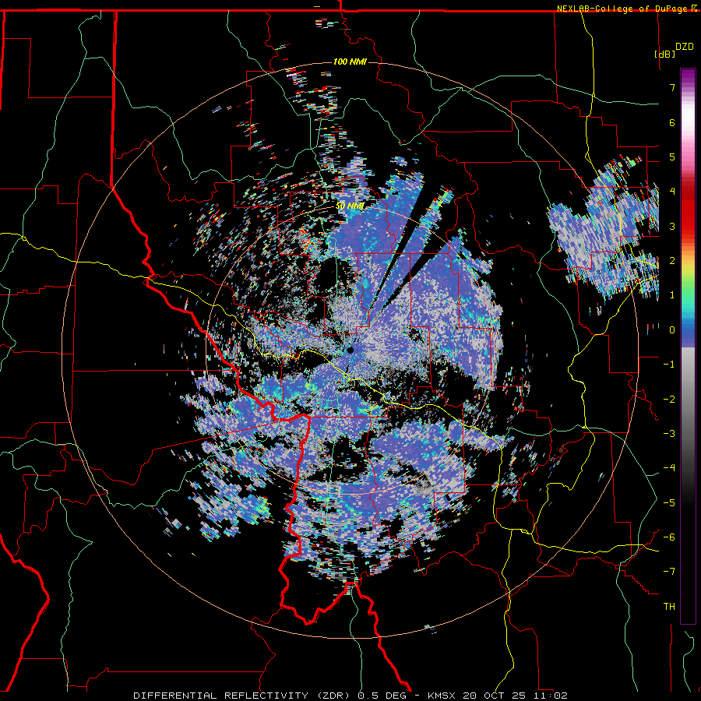Click the 7 value on color scale
The width and height of the screenshot is (701, 701).
click(x=672, y=87)
